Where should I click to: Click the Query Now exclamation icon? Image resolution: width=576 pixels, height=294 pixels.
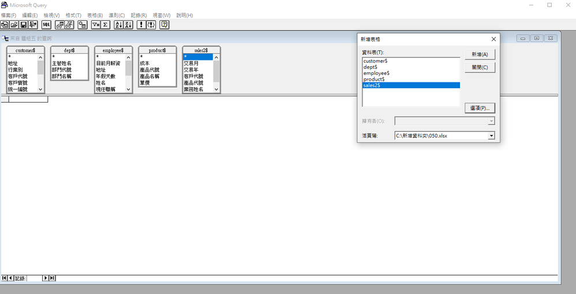pos(141,25)
